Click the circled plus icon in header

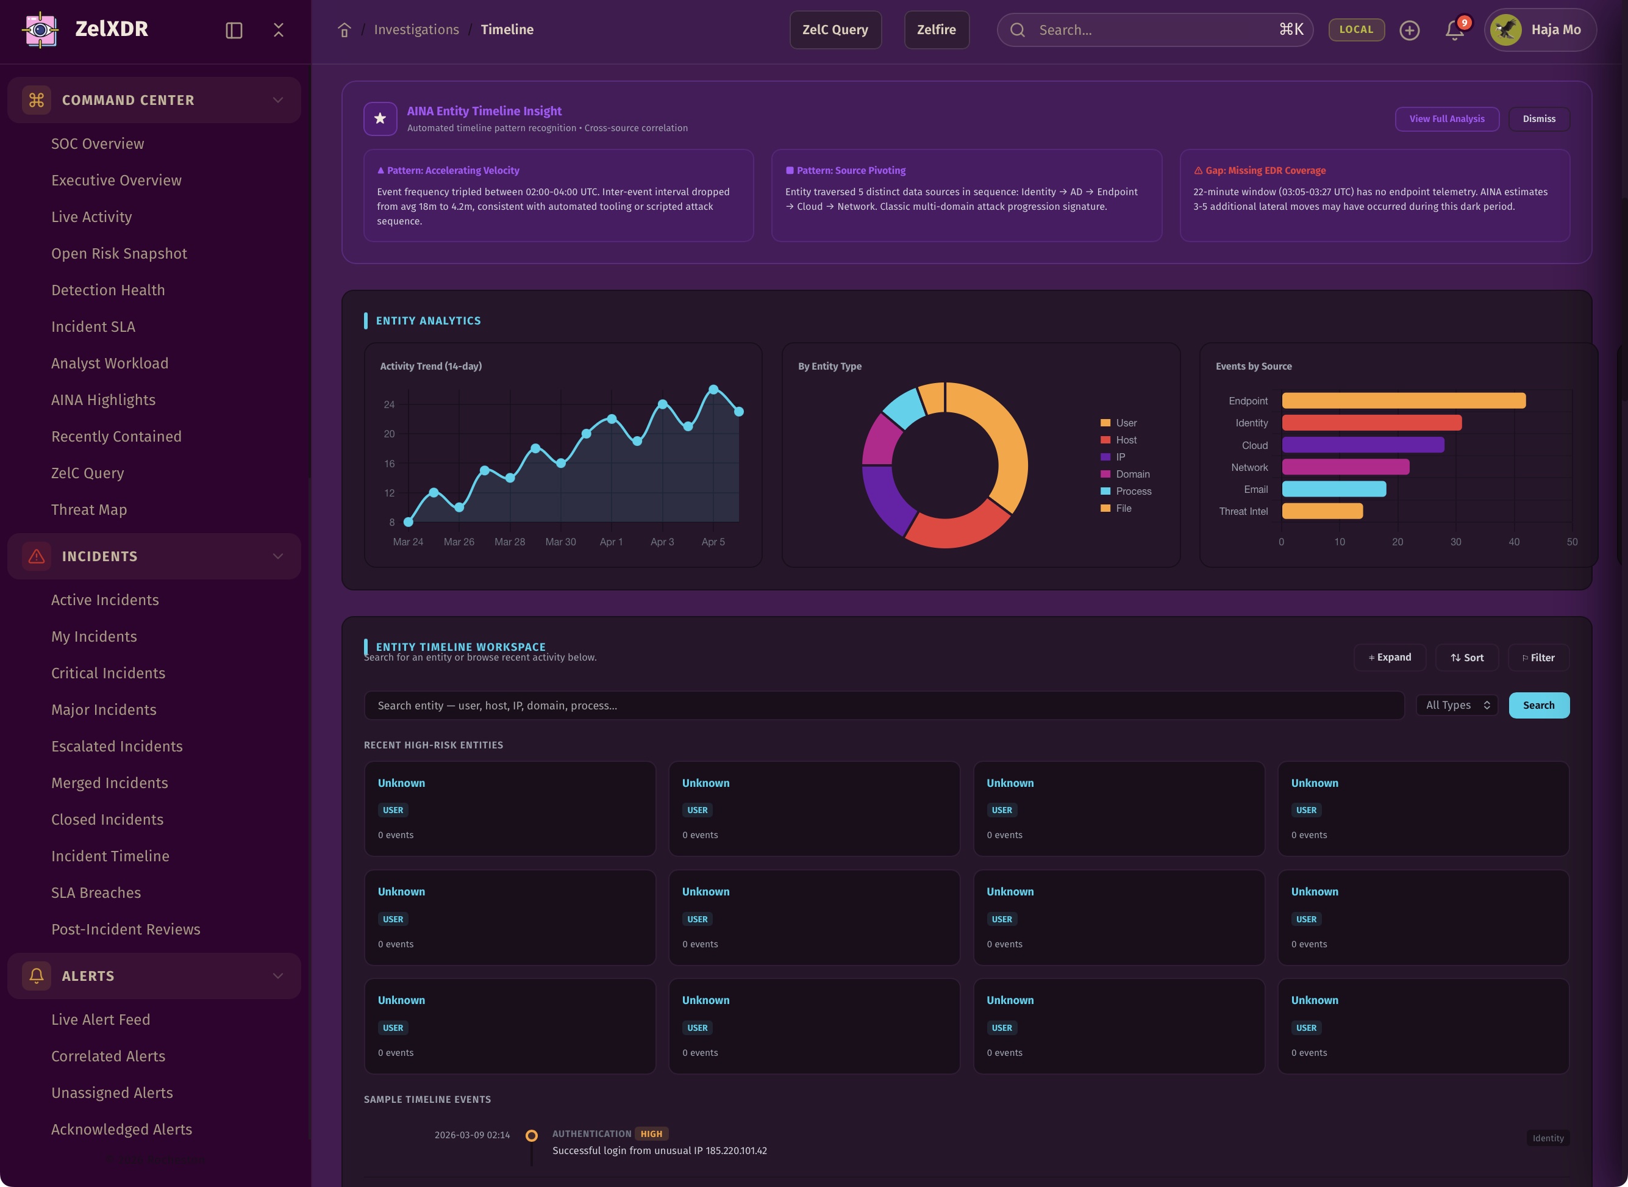pyautogui.click(x=1409, y=30)
